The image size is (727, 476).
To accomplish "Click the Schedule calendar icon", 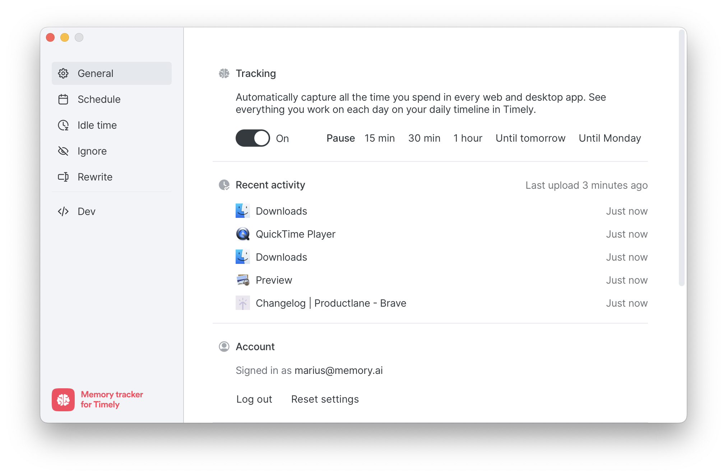I will click(x=63, y=99).
